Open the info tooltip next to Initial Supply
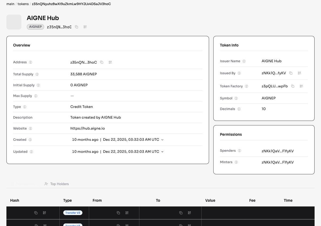321x226 pixels. click(x=38, y=85)
